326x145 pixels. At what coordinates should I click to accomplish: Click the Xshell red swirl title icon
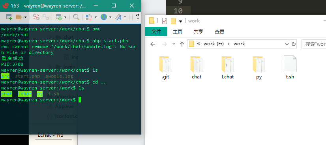(6, 6)
